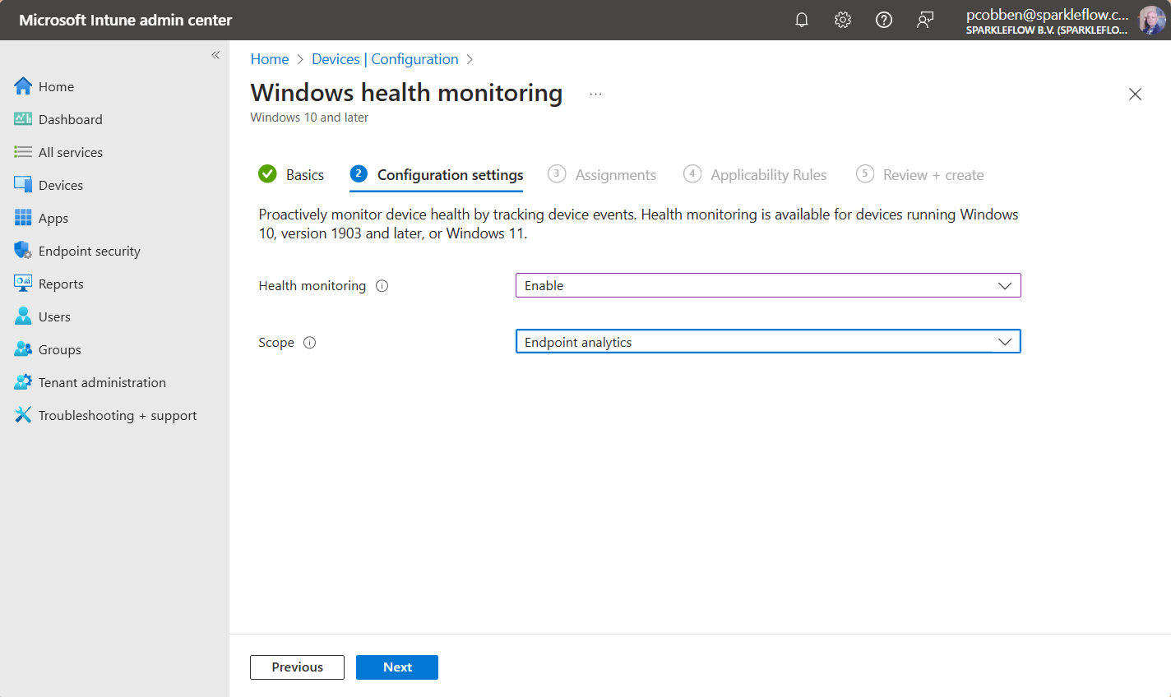1171x697 pixels.
Task: Close the Windows health monitoring pane
Action: pos(1135,94)
